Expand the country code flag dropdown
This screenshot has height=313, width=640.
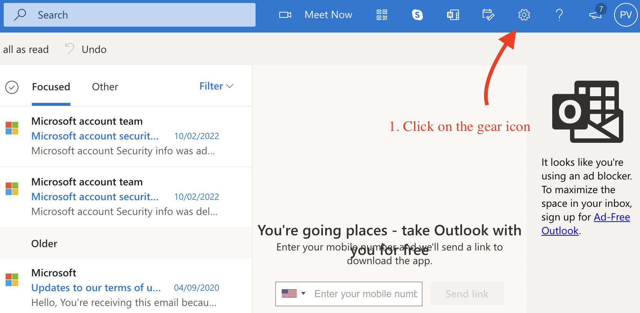(x=293, y=294)
